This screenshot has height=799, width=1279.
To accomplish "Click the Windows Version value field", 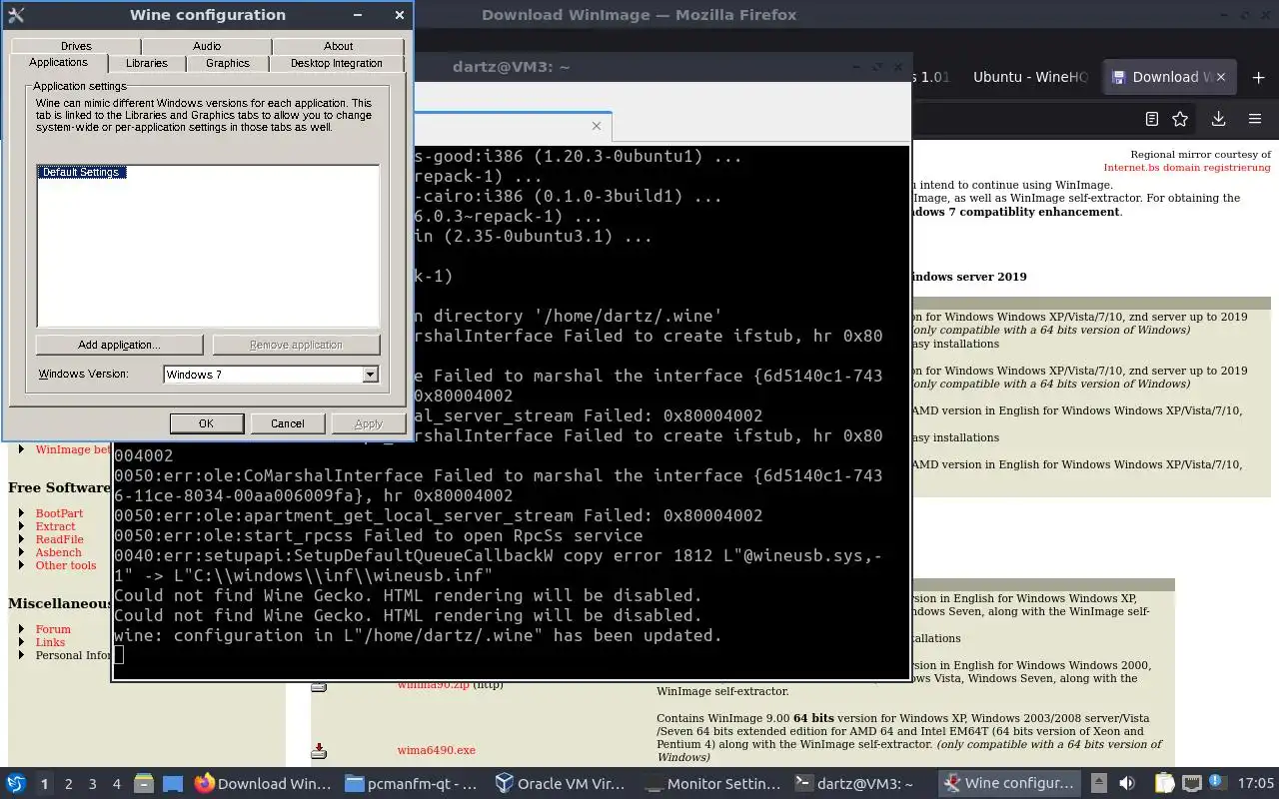I will pyautogui.click(x=263, y=375).
